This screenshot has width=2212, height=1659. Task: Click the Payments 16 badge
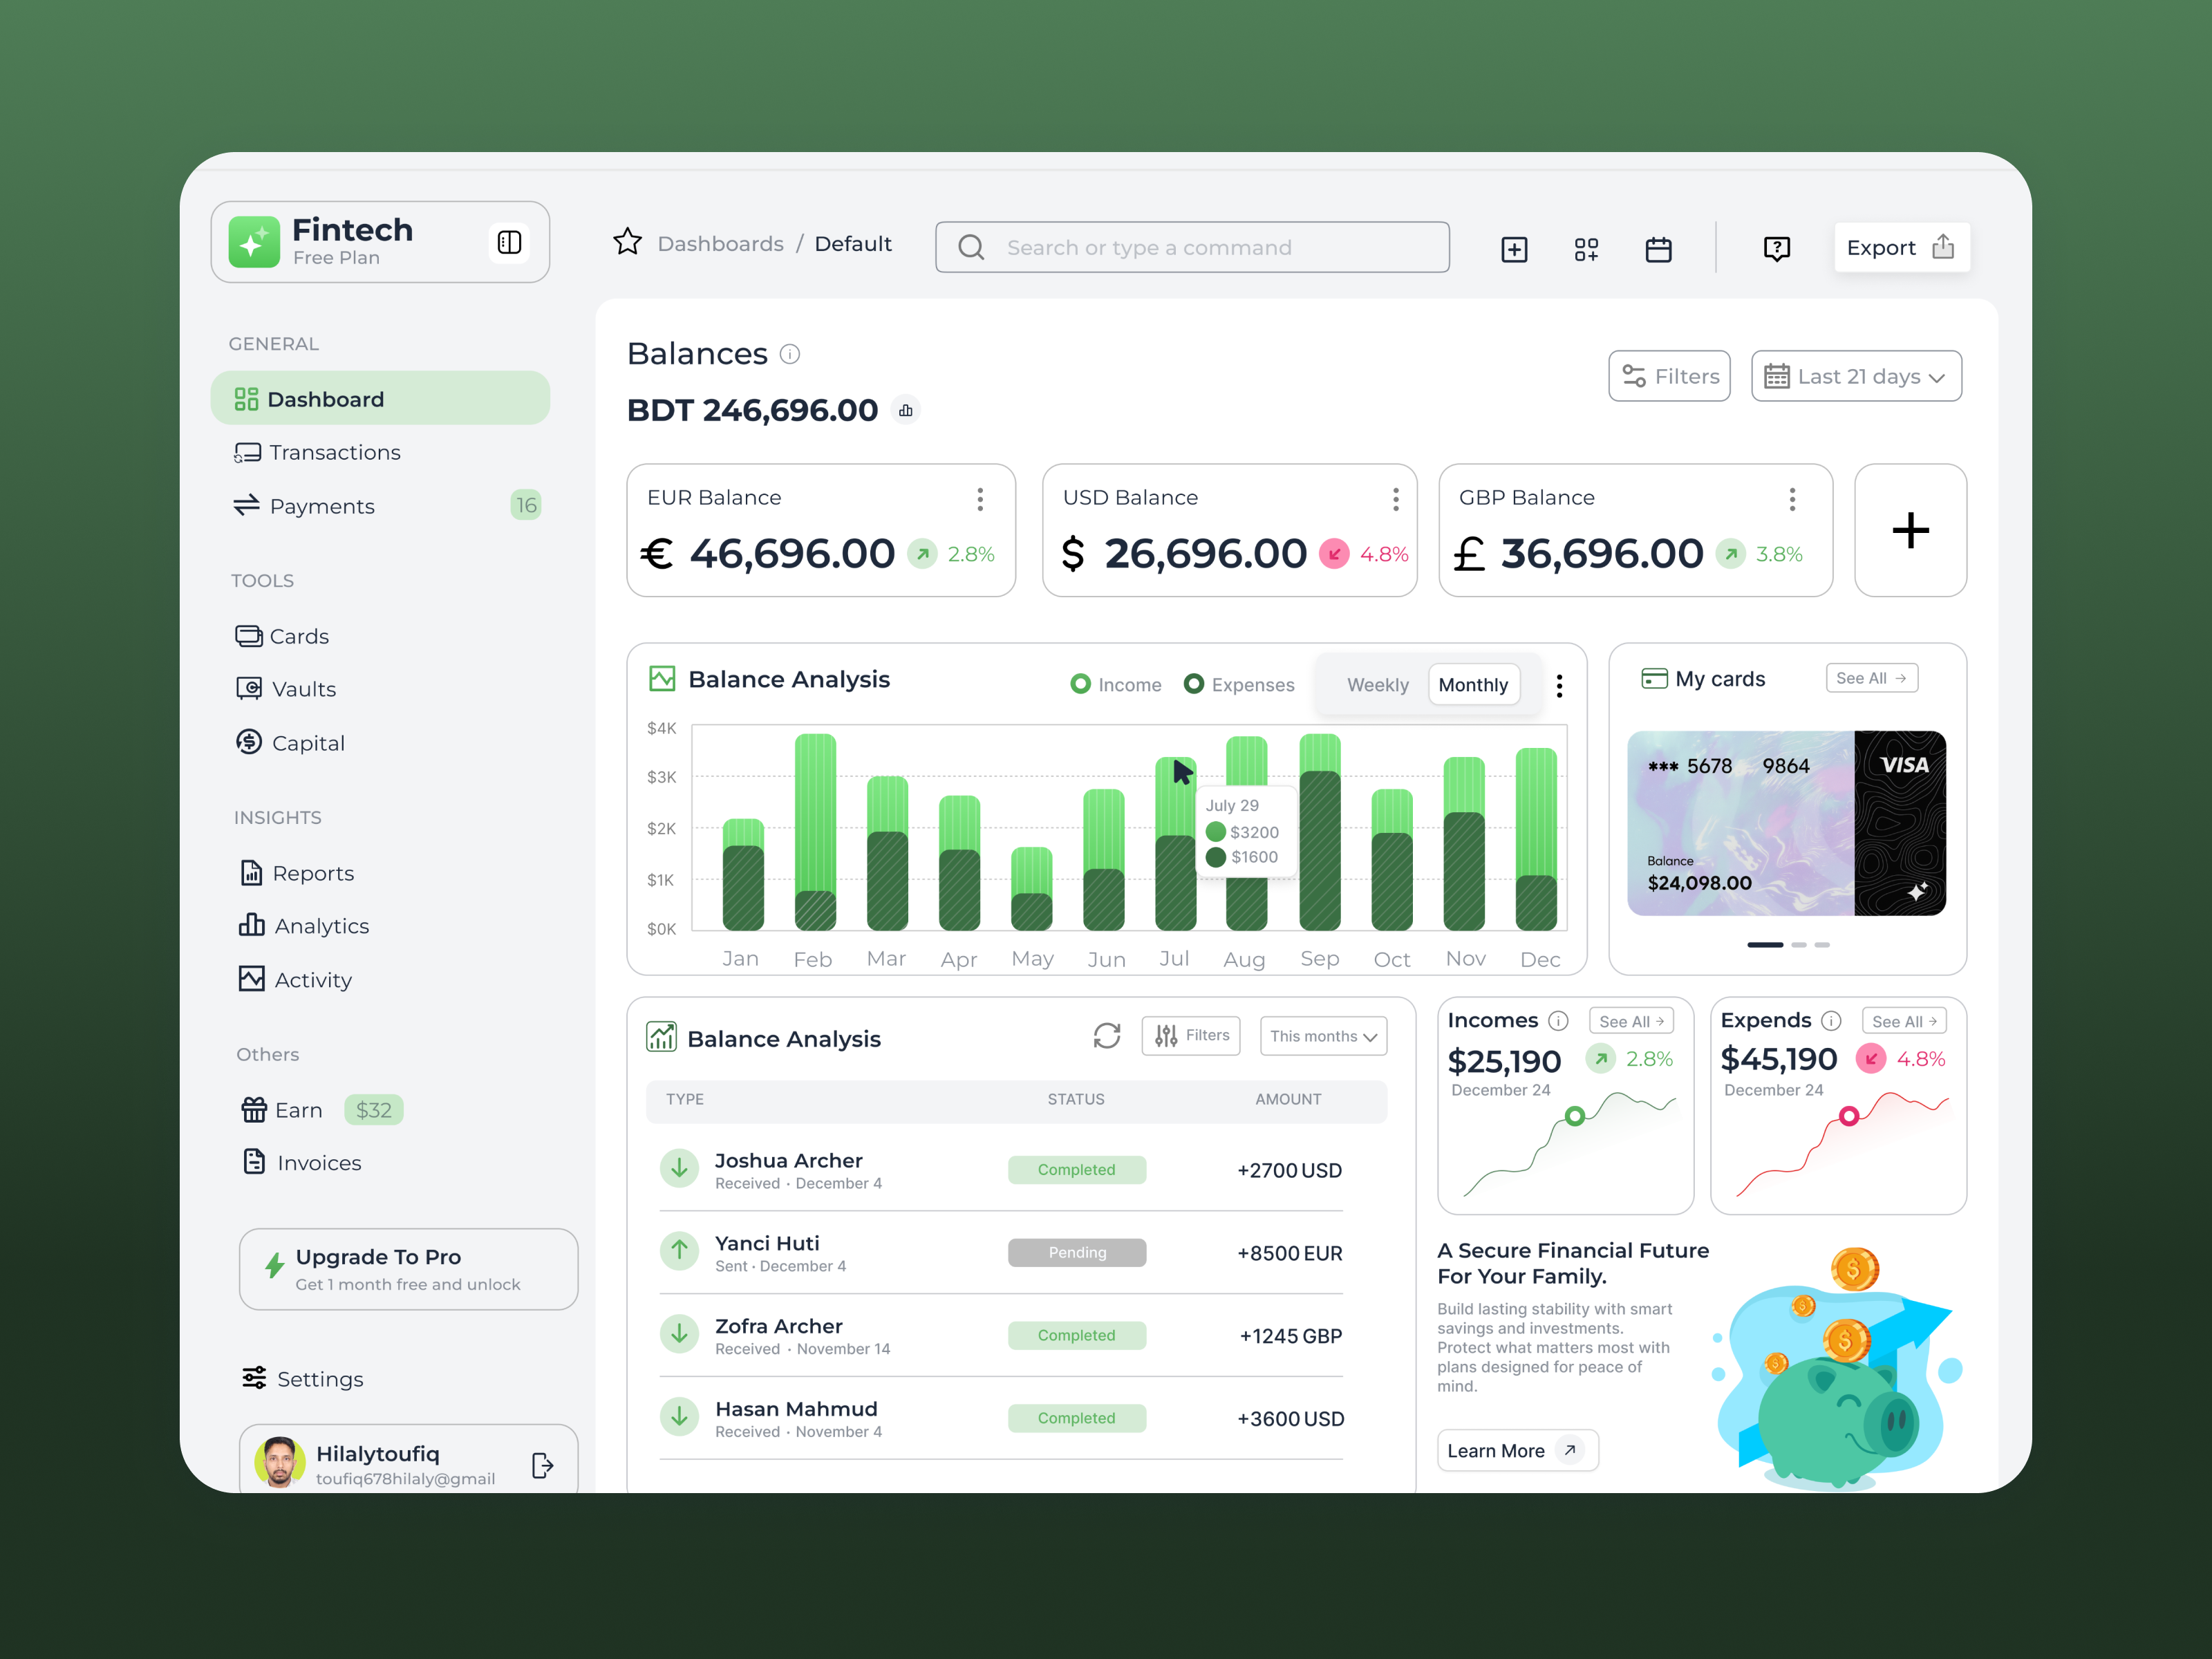[526, 506]
